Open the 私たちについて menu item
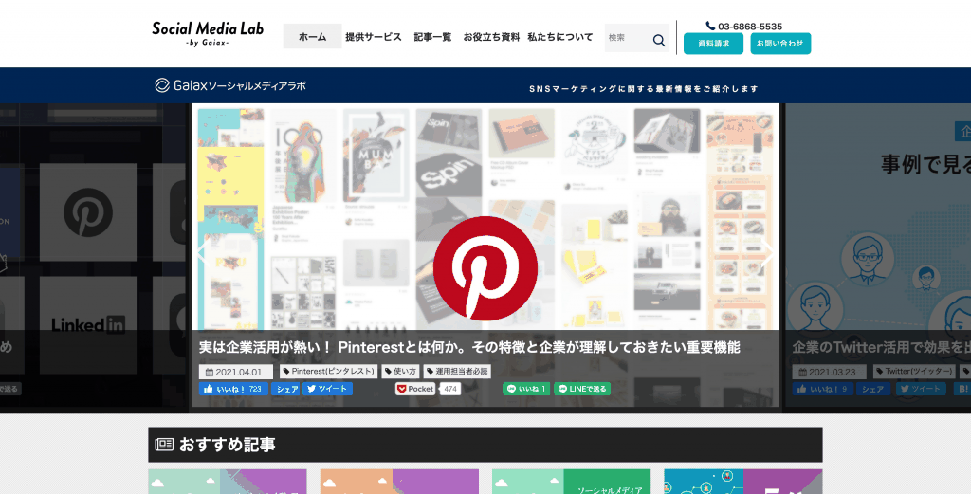Viewport: 971px width, 494px height. click(x=559, y=37)
